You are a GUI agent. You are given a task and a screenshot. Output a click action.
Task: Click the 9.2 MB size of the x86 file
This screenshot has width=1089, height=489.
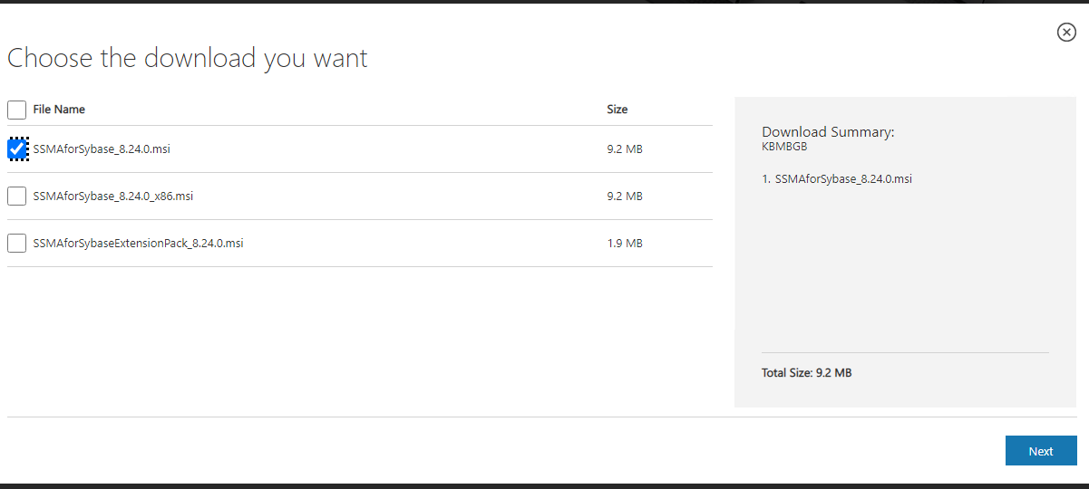click(624, 196)
